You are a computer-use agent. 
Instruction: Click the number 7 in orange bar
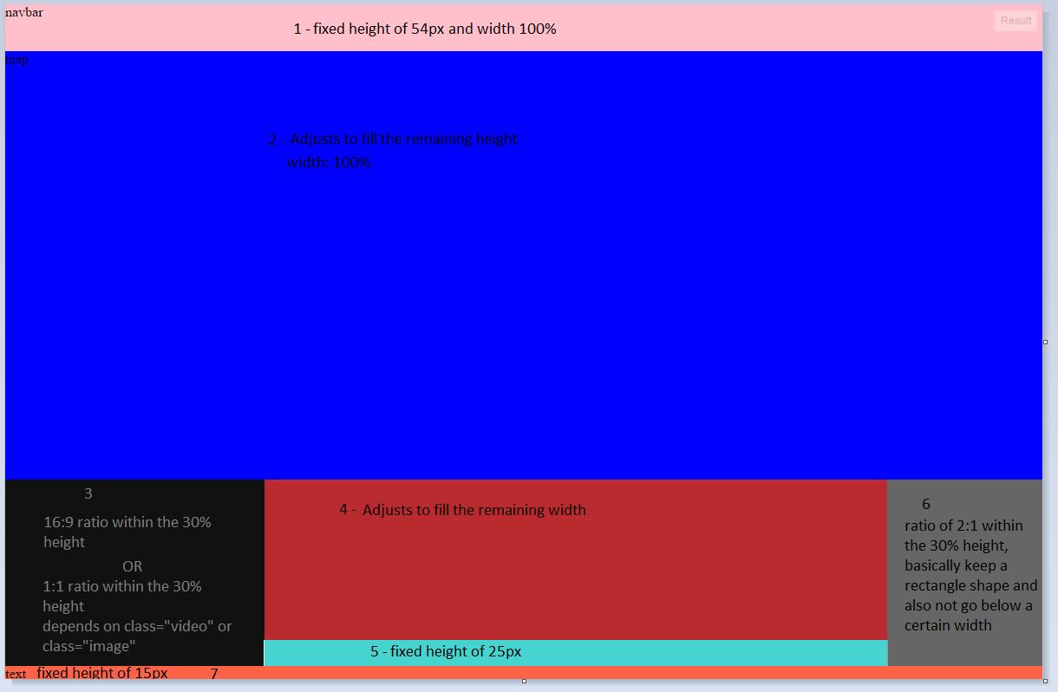[x=214, y=673]
